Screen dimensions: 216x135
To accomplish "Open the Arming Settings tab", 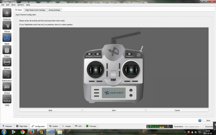I will point(54,10).
